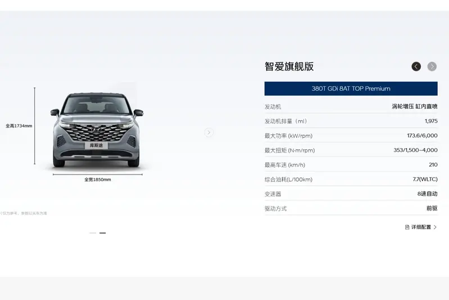Click the 1,975 displacement value
Screen dimensions: 449x300
coord(431,121)
